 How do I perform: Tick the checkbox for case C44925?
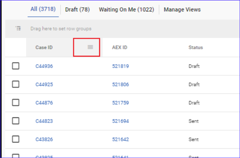(16, 84)
